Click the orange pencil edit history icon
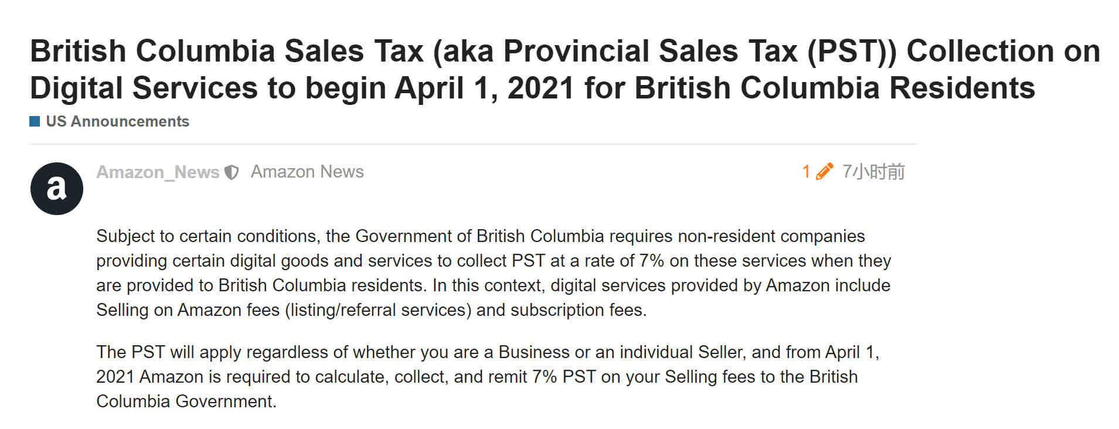1119x429 pixels. [x=824, y=172]
